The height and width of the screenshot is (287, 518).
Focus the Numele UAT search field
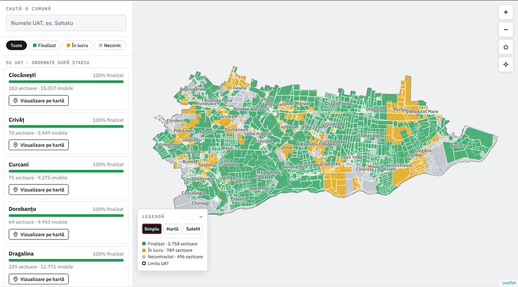click(x=66, y=23)
